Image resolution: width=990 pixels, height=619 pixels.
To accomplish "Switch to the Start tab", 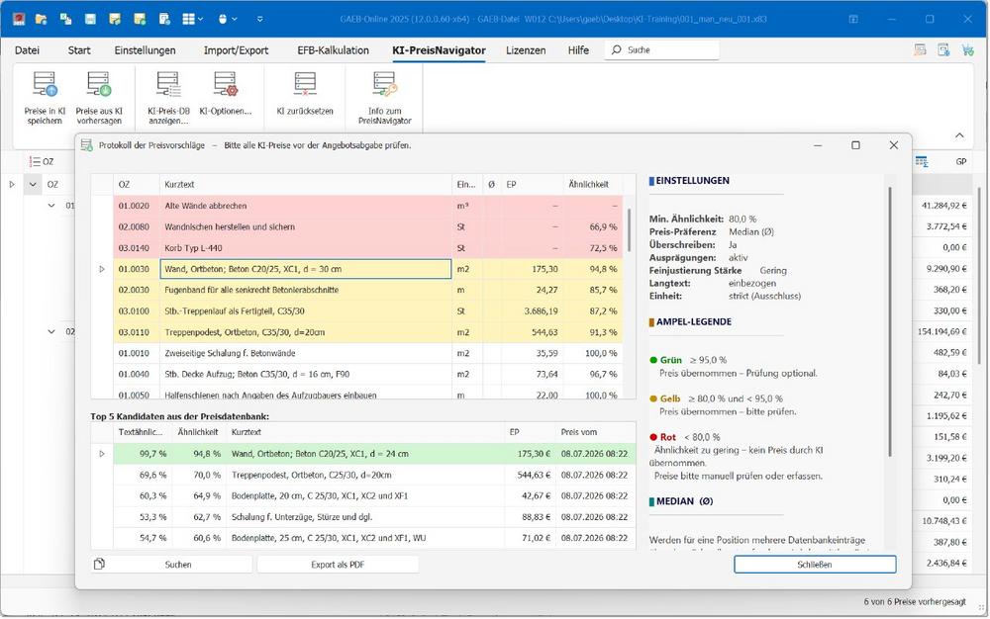I will click(x=79, y=50).
